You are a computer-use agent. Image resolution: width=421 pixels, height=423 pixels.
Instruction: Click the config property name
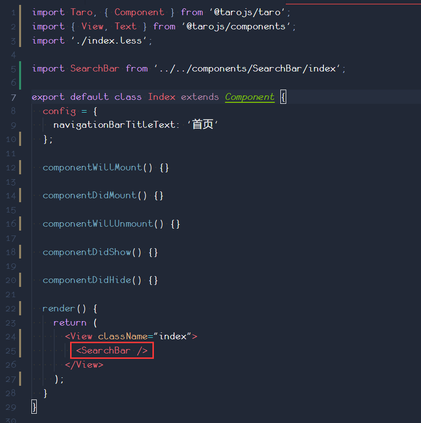(59, 111)
